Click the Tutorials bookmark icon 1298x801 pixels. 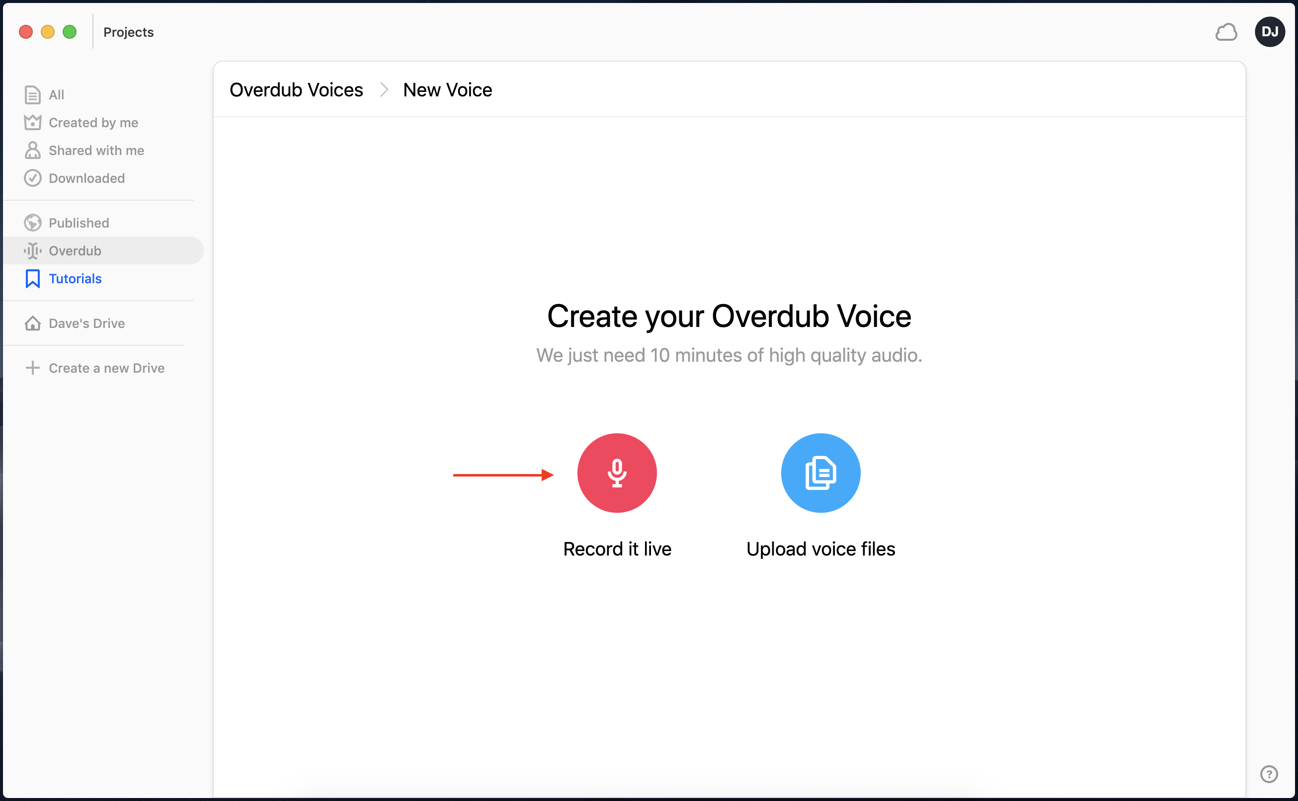coord(32,279)
